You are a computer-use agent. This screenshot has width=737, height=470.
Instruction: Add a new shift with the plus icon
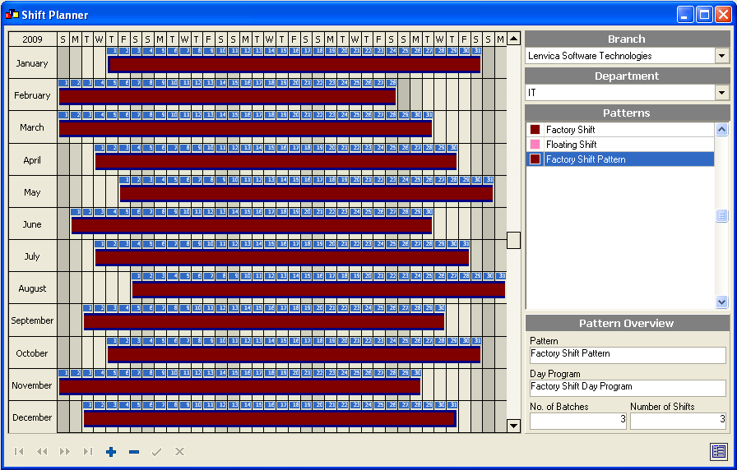coord(111,452)
